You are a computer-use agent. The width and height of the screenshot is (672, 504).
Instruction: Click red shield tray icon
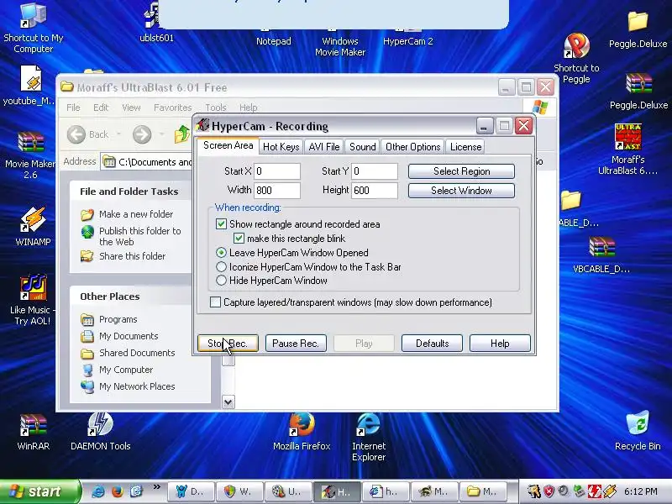(x=549, y=491)
